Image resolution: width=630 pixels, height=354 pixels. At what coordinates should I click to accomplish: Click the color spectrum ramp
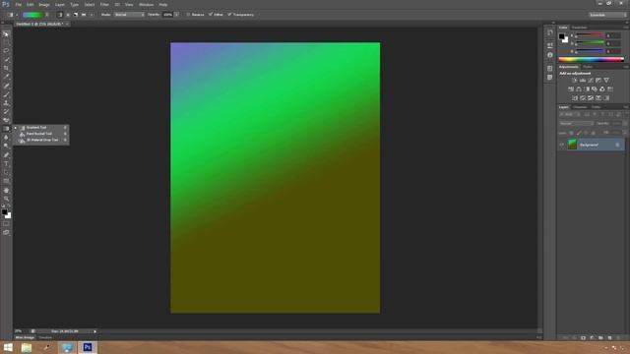[x=591, y=60]
